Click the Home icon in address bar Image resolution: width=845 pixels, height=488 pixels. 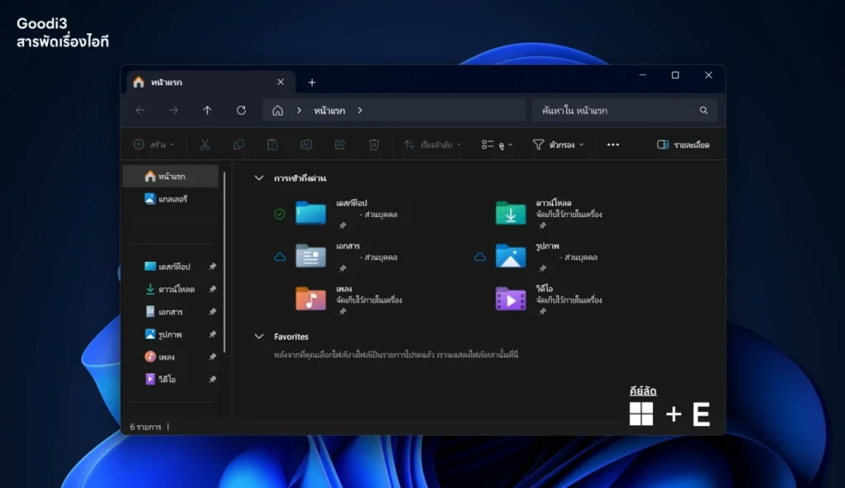277,110
